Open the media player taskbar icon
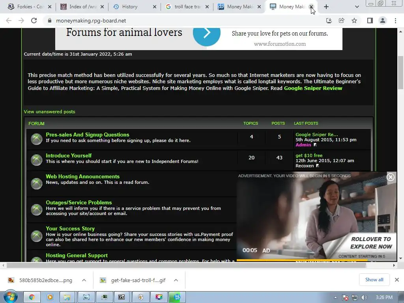The image size is (404, 303). [x=50, y=297]
